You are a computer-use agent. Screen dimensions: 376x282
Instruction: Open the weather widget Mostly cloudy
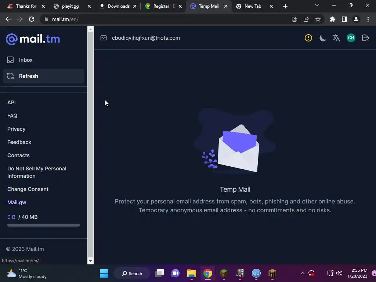(27, 273)
